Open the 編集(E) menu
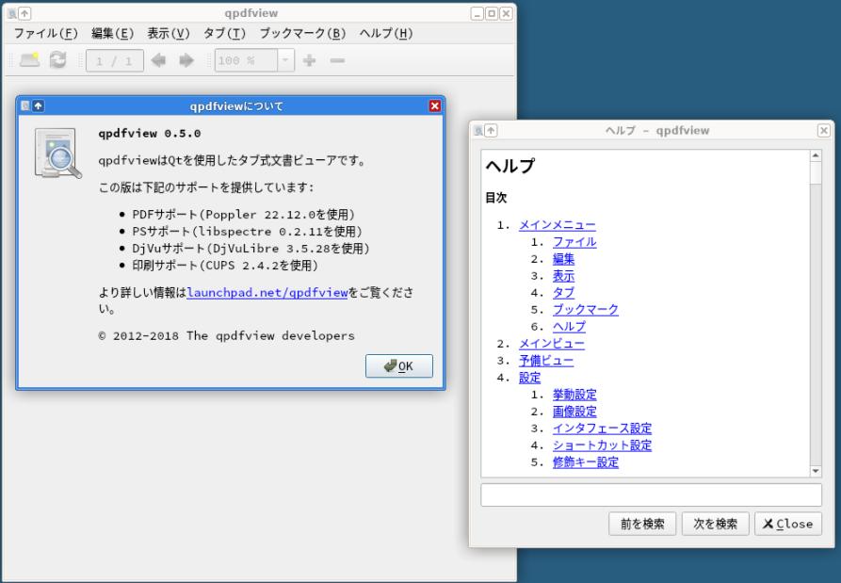The image size is (841, 583). point(112,33)
